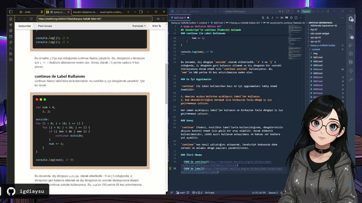Insert heading with the H toolbar icon

263,18
